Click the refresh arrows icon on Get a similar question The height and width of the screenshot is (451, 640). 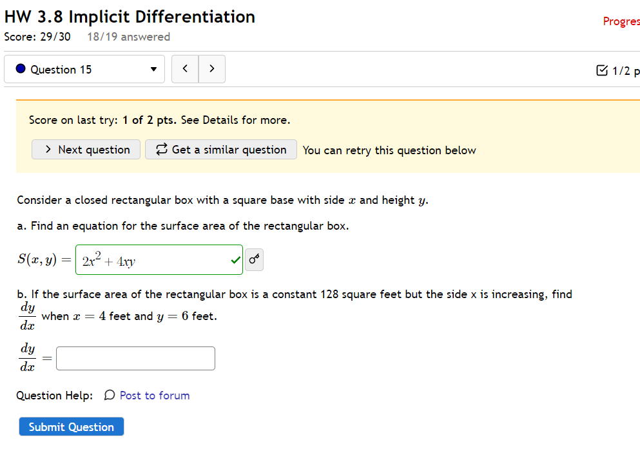coord(162,149)
